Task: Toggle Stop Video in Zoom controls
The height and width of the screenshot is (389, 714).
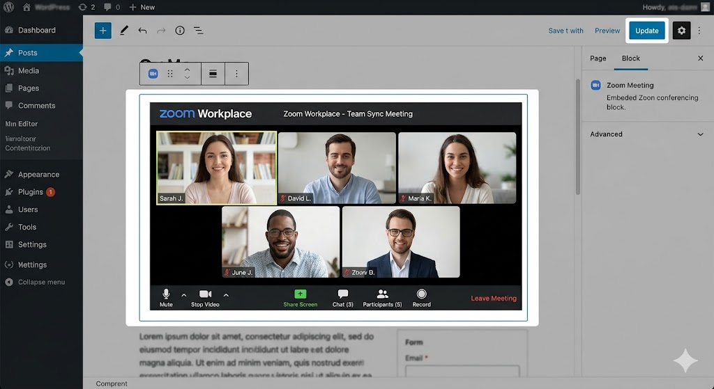Action: point(205,297)
